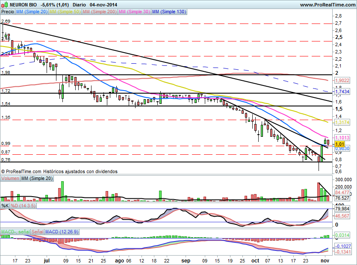Select the MM (Simple 130) label
This screenshot has width=357, height=265.
click(169, 12)
